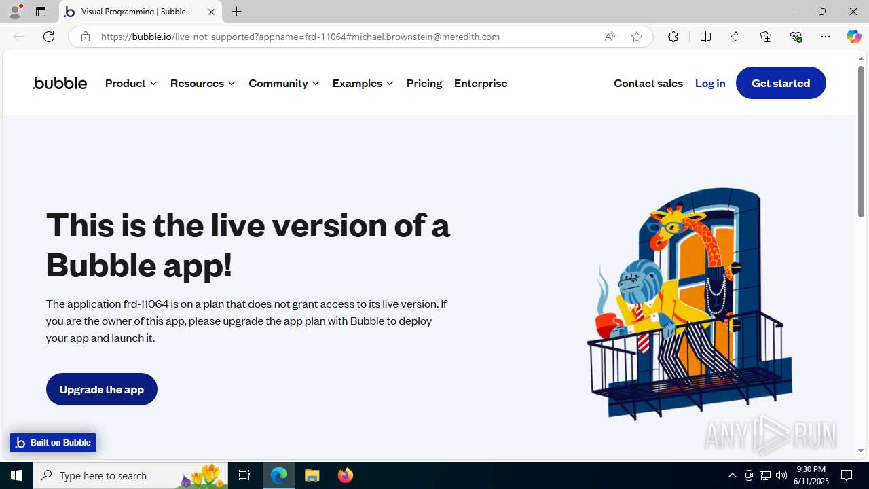Follow the Contact sales link
Image resolution: width=869 pixels, height=489 pixels.
coord(648,83)
